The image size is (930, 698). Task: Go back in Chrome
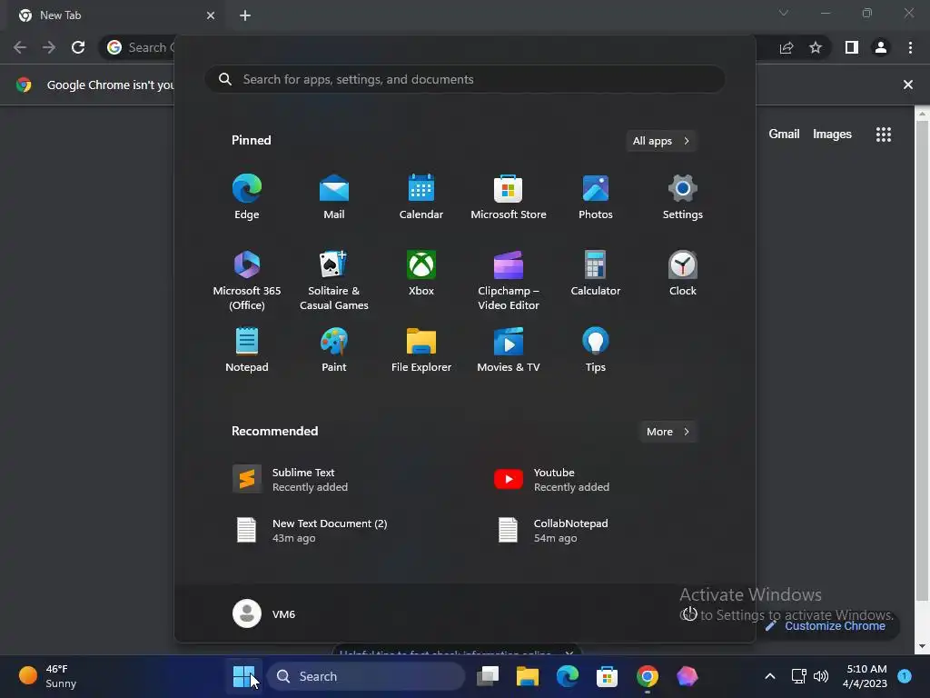tap(20, 47)
